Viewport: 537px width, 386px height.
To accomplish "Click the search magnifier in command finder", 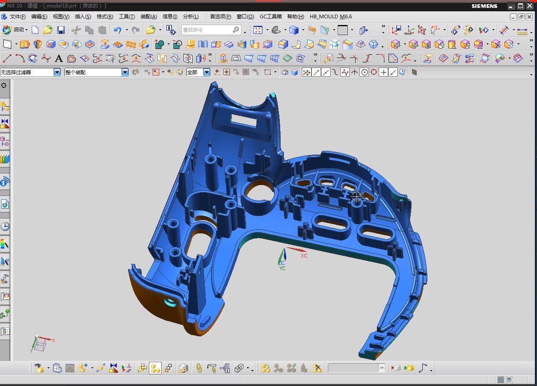I will coord(236,30).
